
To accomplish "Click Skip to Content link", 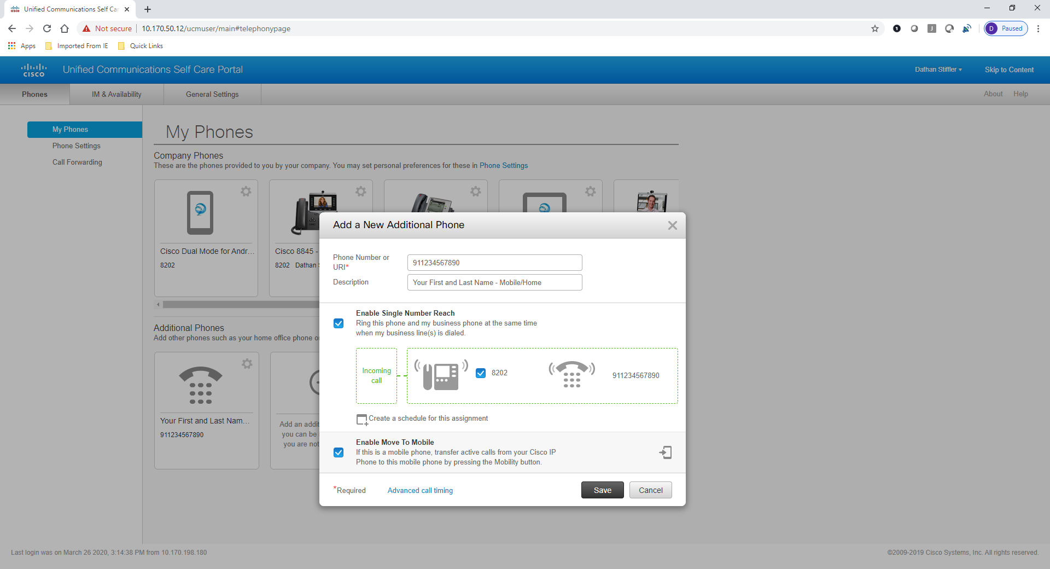I will (x=1009, y=69).
